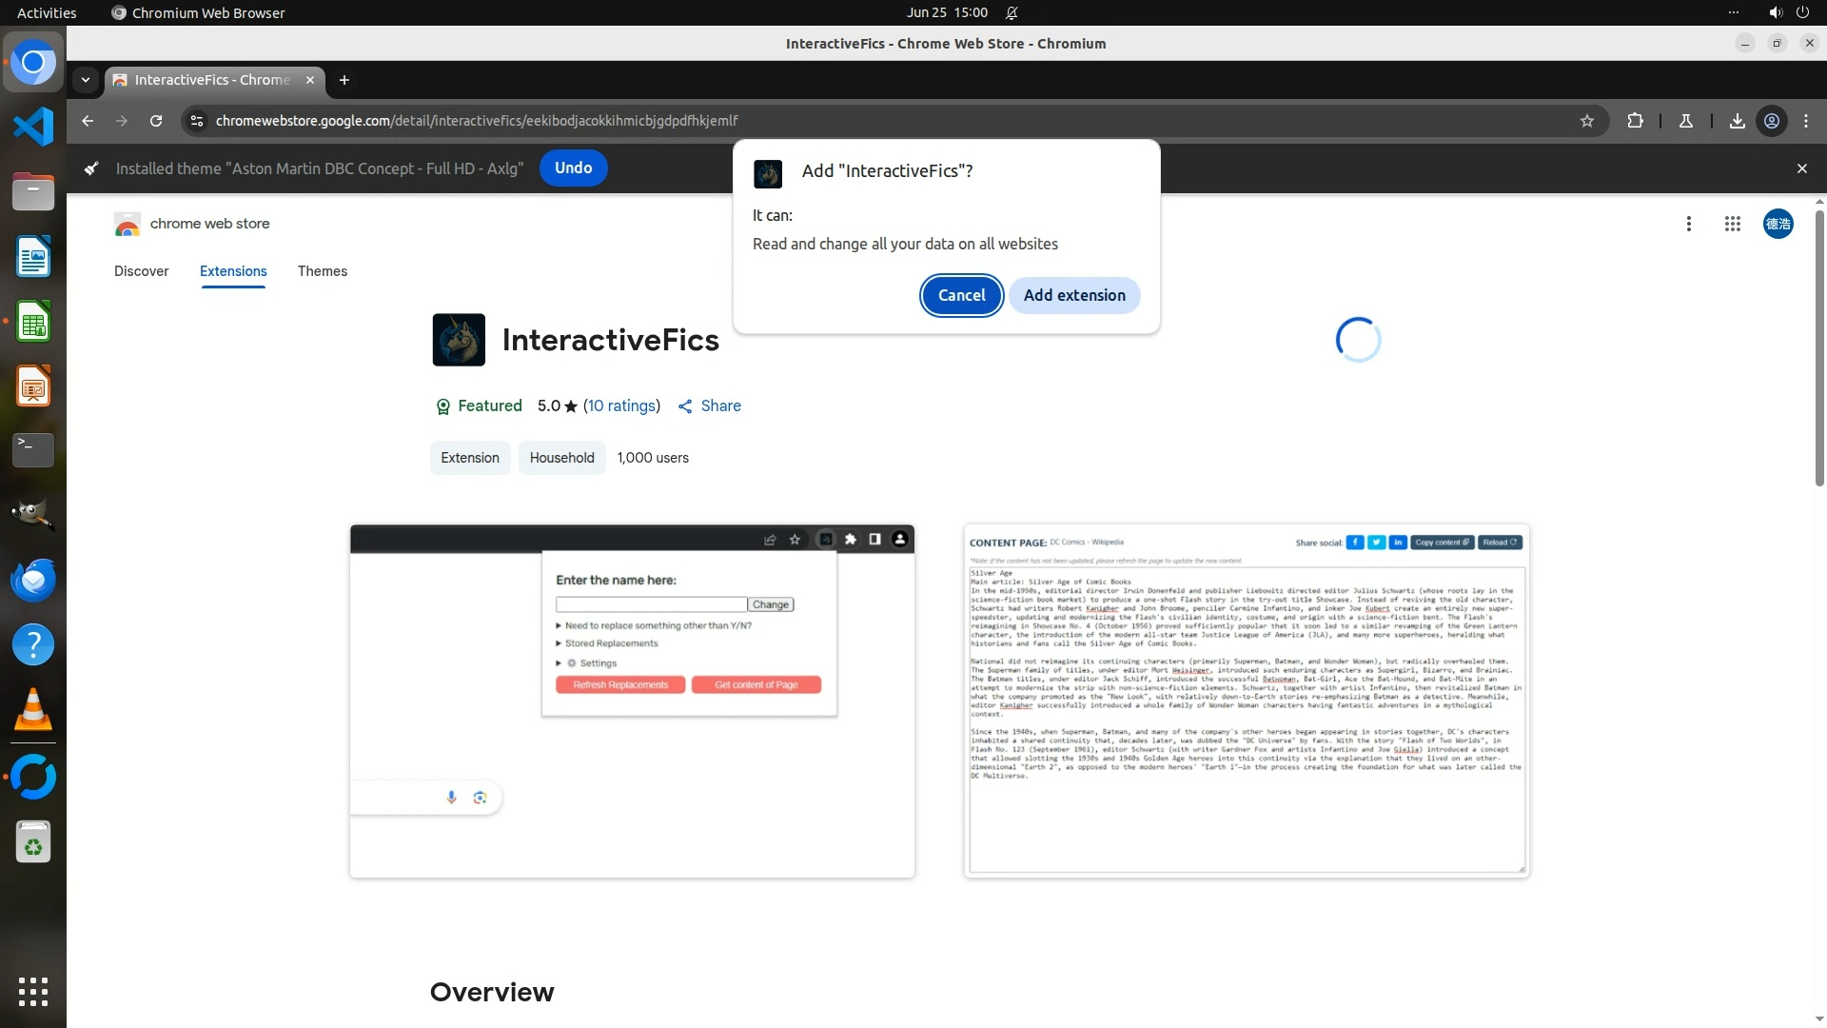Open the Wikipedia content page screenshot thumbnail
This screenshot has width=1827, height=1028.
(1246, 701)
